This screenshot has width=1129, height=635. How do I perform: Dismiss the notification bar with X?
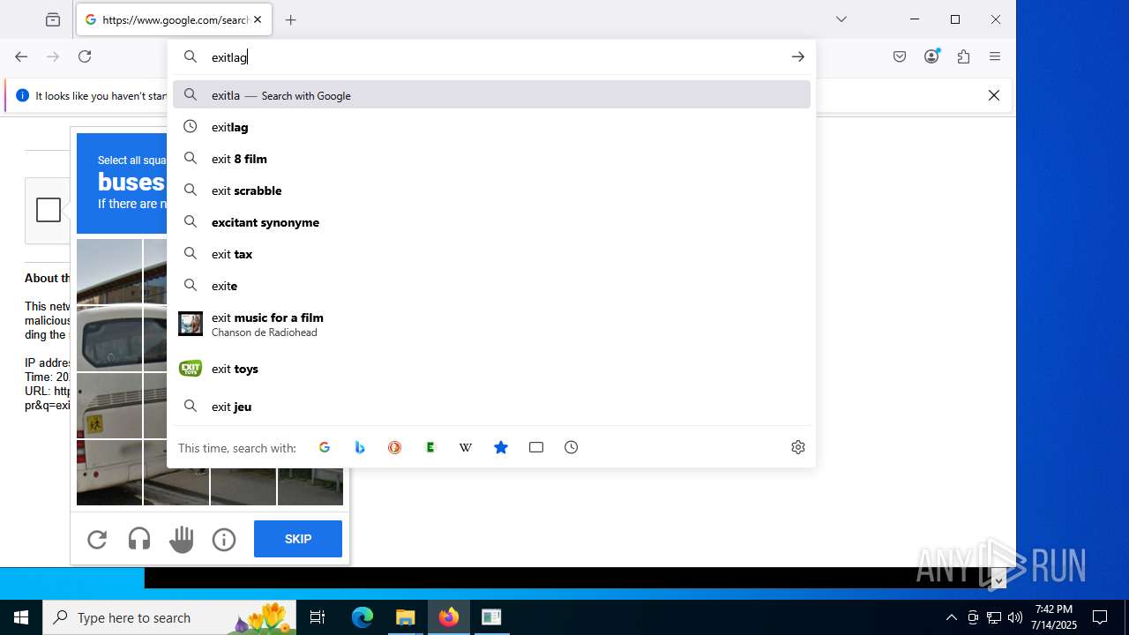click(994, 95)
